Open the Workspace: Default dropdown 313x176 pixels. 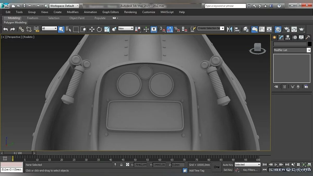(64, 6)
